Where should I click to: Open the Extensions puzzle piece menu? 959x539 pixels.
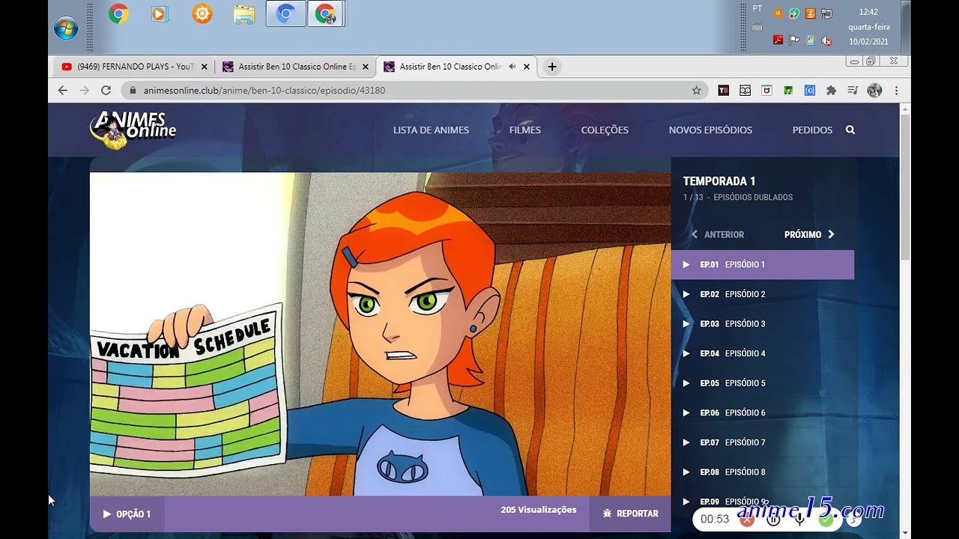(x=831, y=91)
